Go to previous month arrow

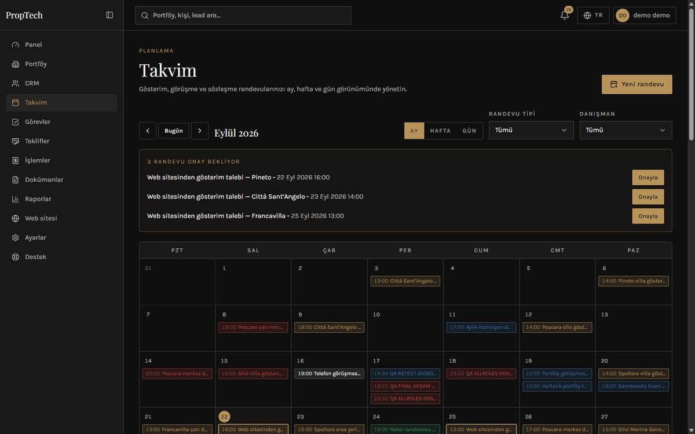pyautogui.click(x=148, y=131)
